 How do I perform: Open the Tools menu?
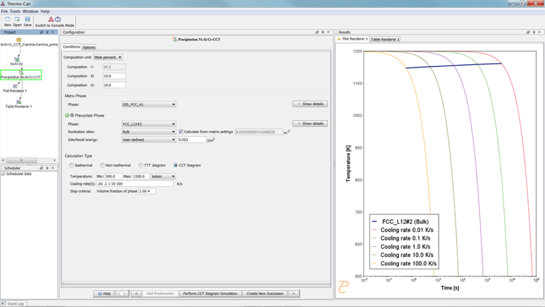click(x=15, y=11)
